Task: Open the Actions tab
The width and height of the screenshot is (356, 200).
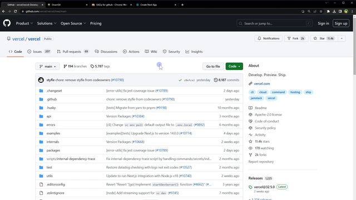Action: [131, 52]
